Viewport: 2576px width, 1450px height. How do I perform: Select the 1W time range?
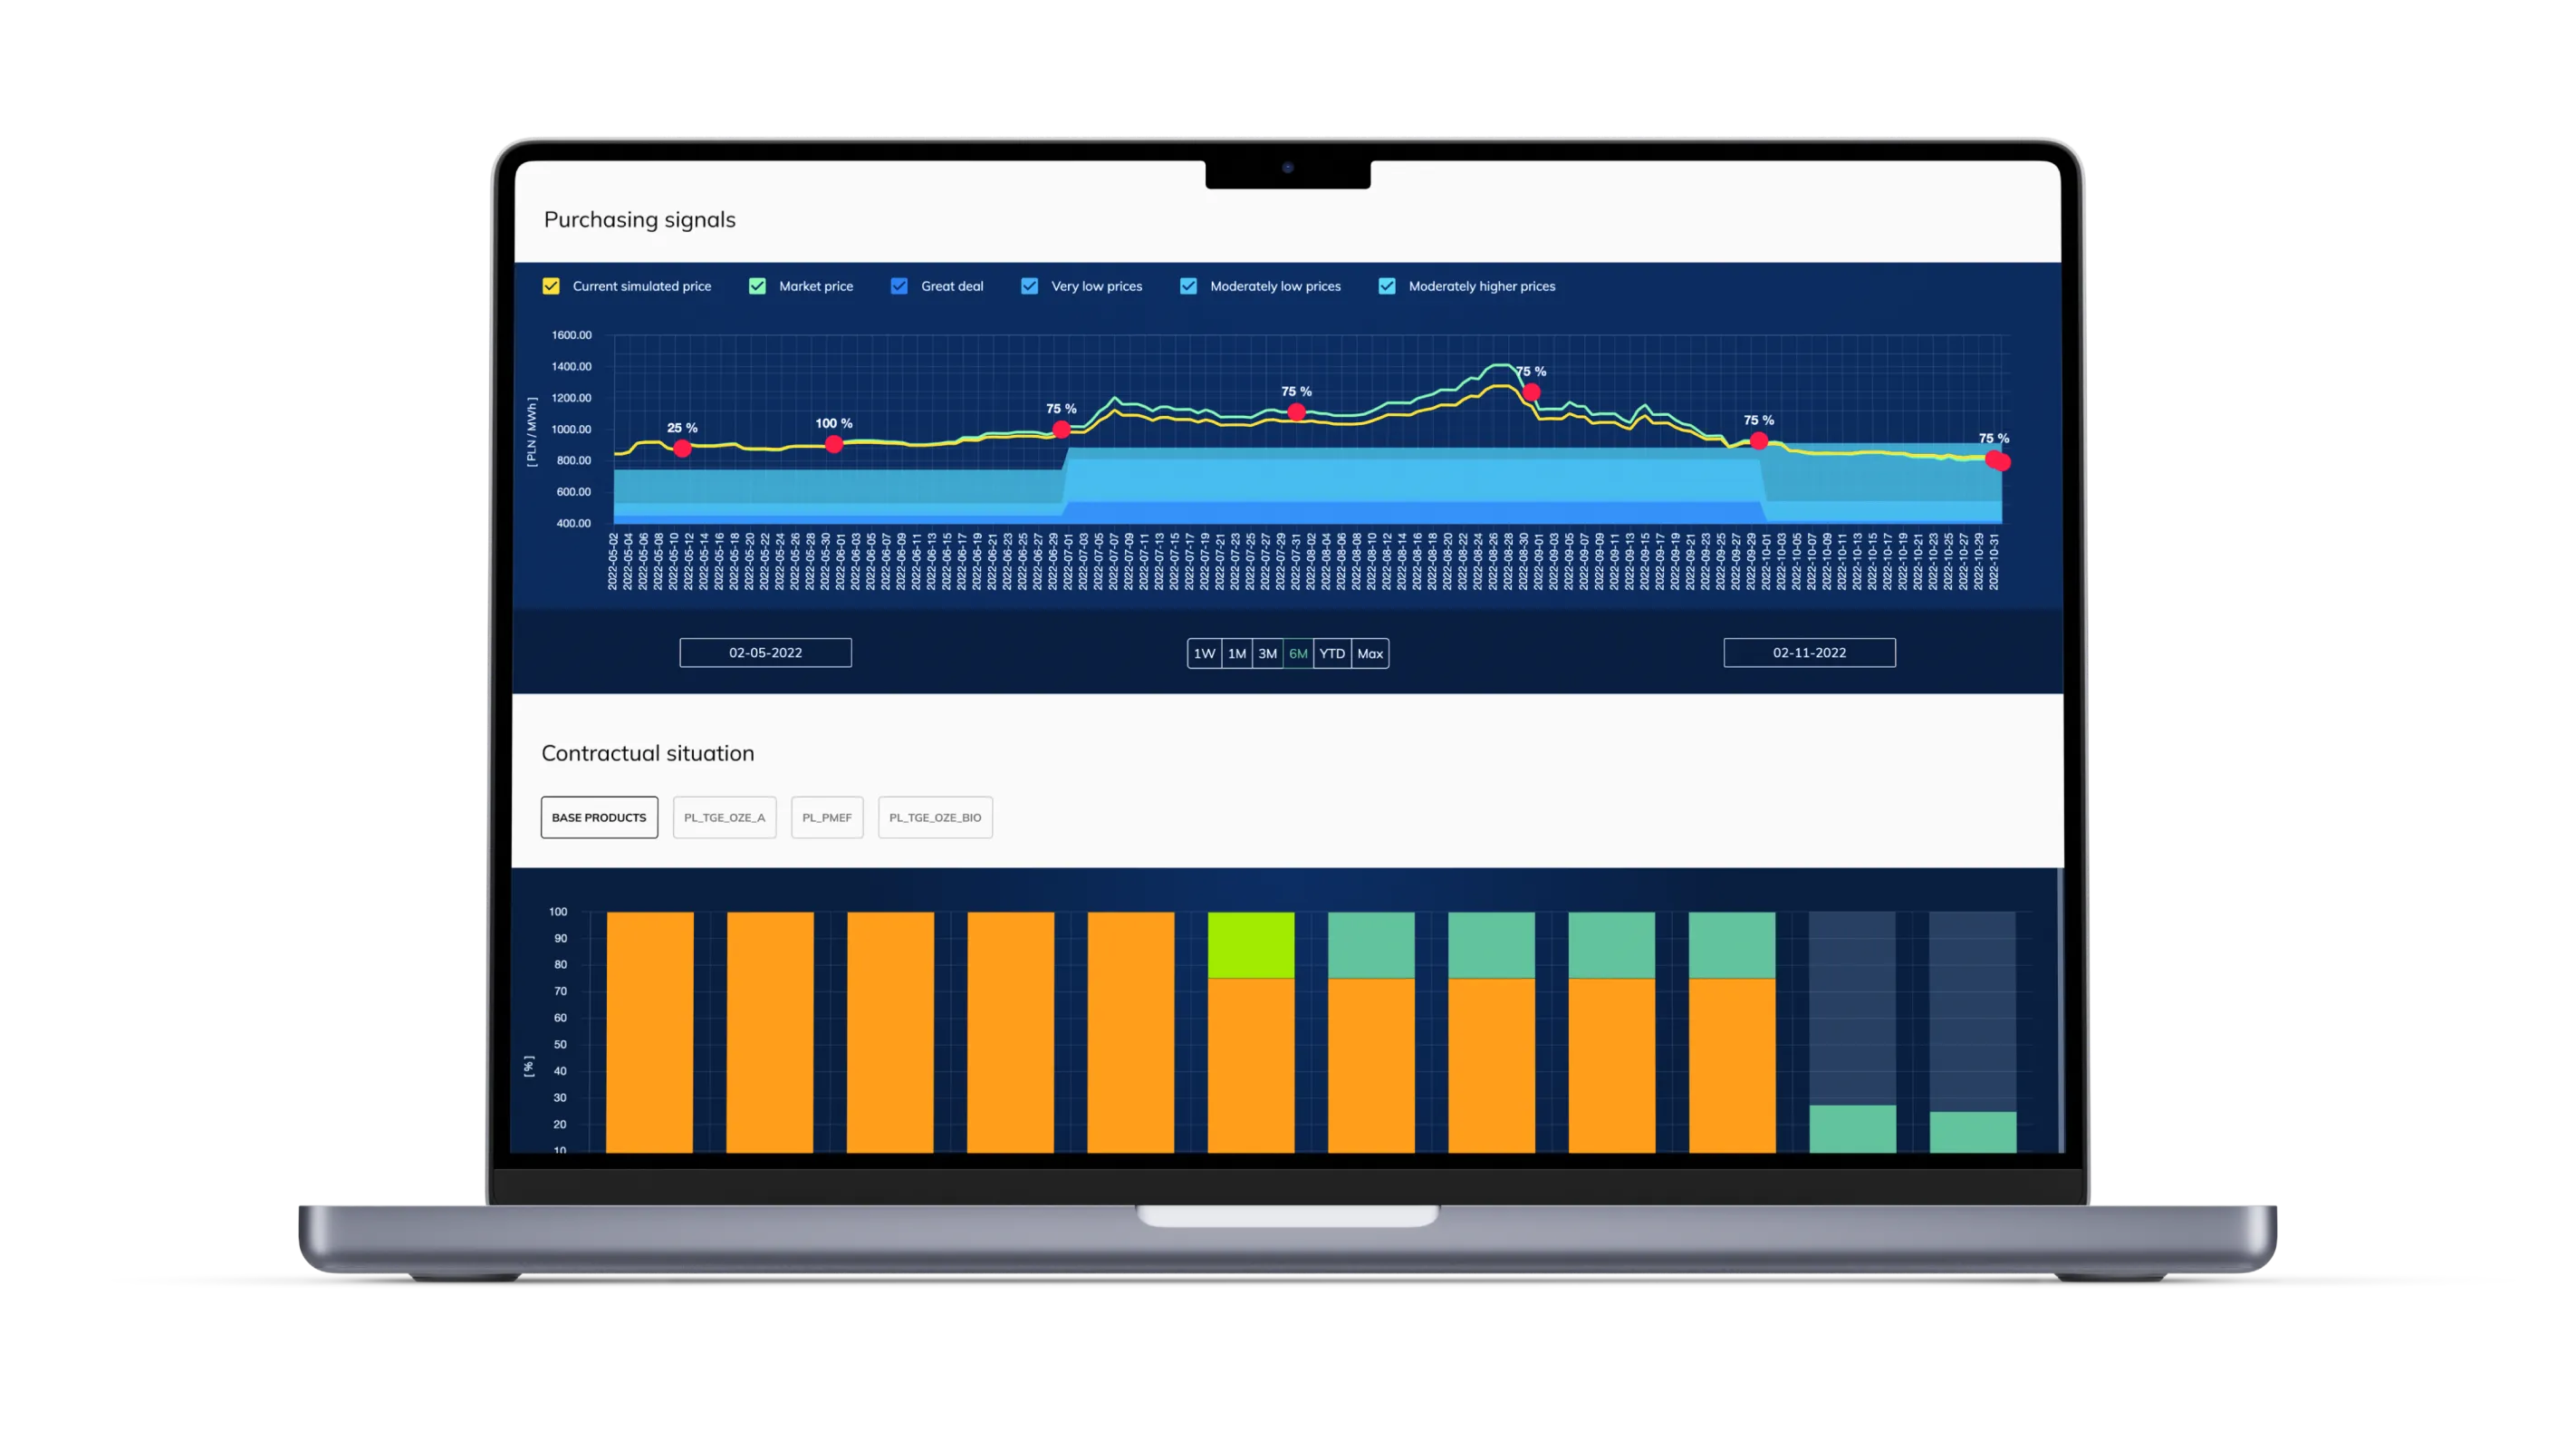click(1204, 653)
